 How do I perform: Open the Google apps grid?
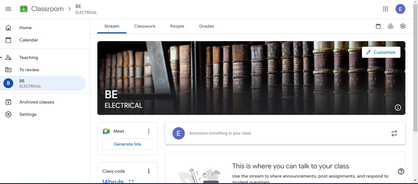click(386, 9)
